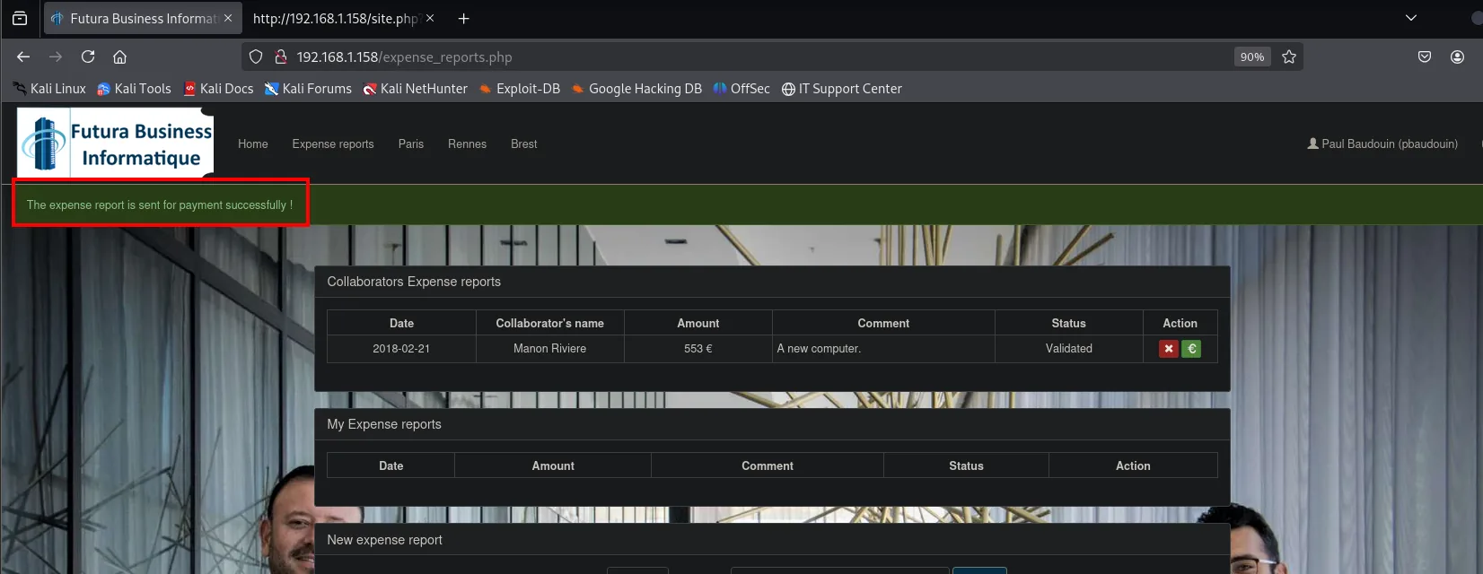
Task: Show the tracking protection shield info
Action: 256,57
